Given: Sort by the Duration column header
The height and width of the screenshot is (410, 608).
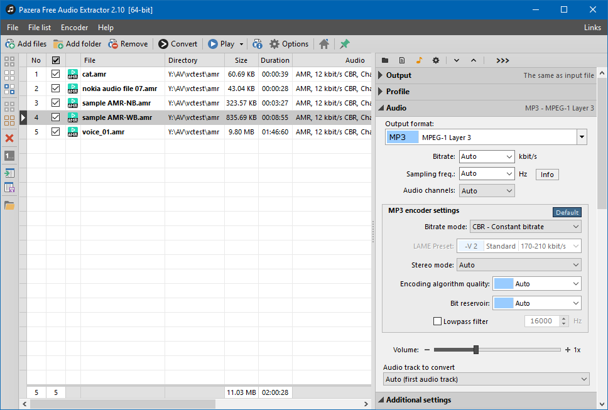Looking at the screenshot, I should point(275,60).
